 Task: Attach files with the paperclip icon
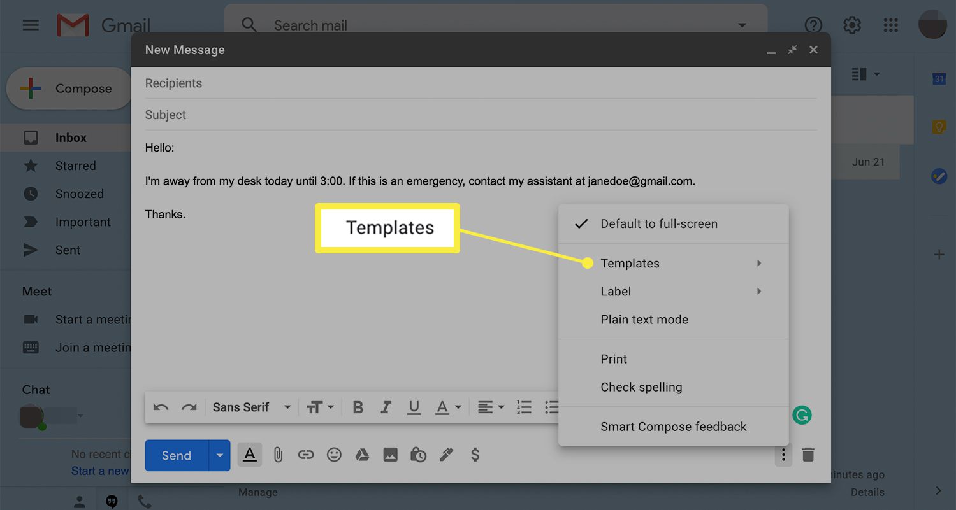[278, 455]
